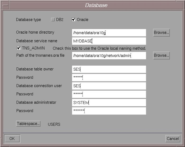Uncheck the TNS_ADMIN checkbox
185x147 pixels.
[x=18, y=48]
